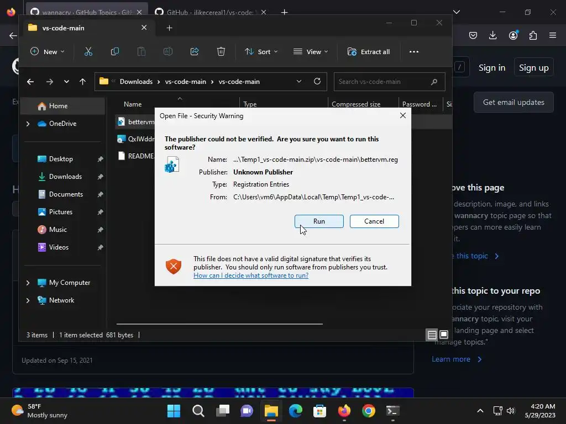Viewport: 566px width, 424px height.
Task: Open Firefox hamburger menu
Action: (x=553, y=35)
